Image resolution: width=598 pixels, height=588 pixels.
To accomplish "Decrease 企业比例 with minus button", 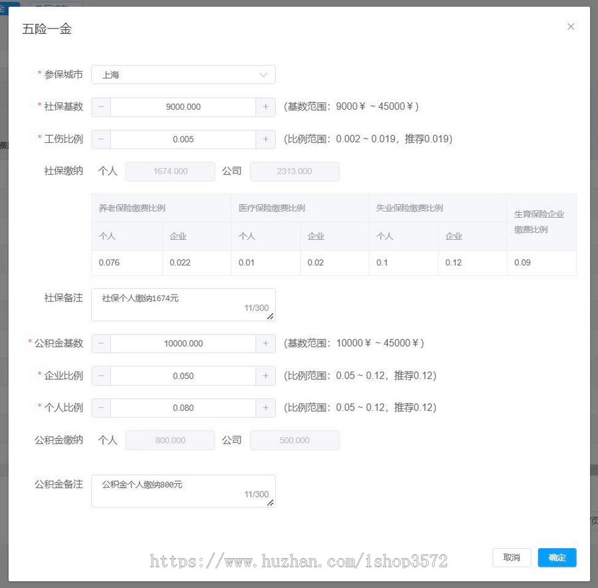I will pyautogui.click(x=101, y=376).
